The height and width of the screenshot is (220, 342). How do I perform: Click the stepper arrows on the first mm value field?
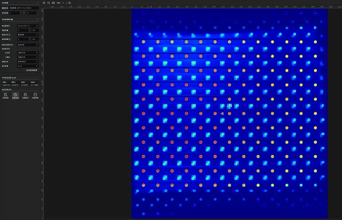[x=30, y=30]
